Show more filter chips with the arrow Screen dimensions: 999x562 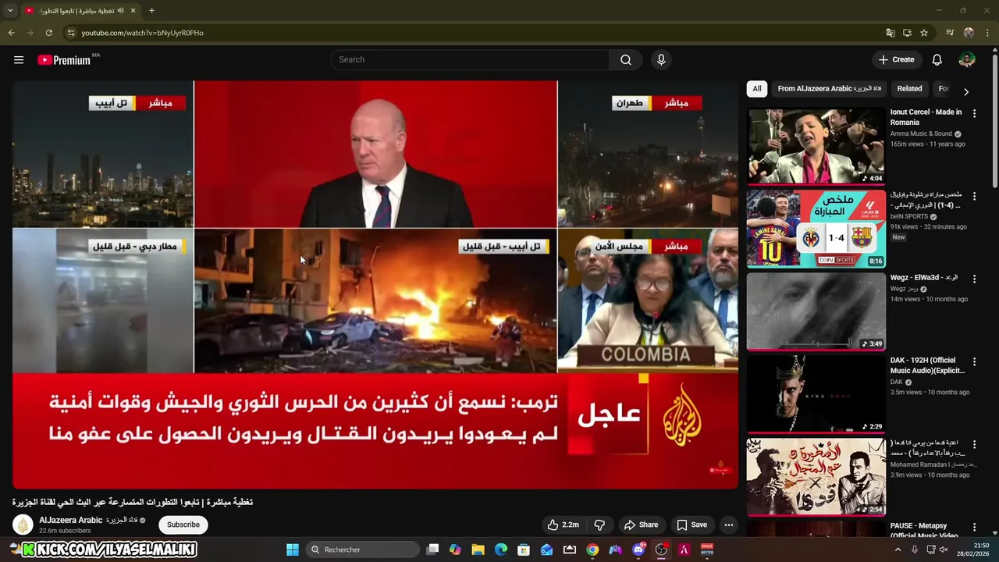click(x=966, y=91)
